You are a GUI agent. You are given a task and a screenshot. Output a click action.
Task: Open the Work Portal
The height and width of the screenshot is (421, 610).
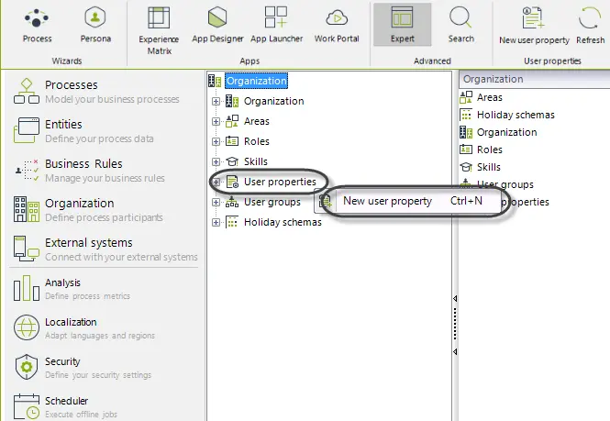(x=337, y=26)
